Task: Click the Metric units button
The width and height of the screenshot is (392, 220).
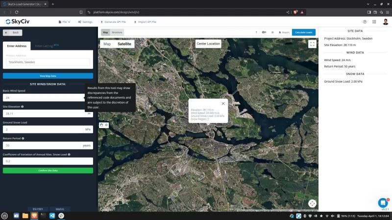Action: (60, 209)
